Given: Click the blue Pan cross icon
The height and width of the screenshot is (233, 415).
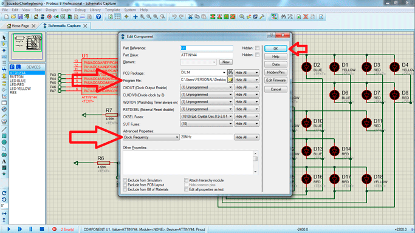Looking at the screenshot, I should point(135,16).
